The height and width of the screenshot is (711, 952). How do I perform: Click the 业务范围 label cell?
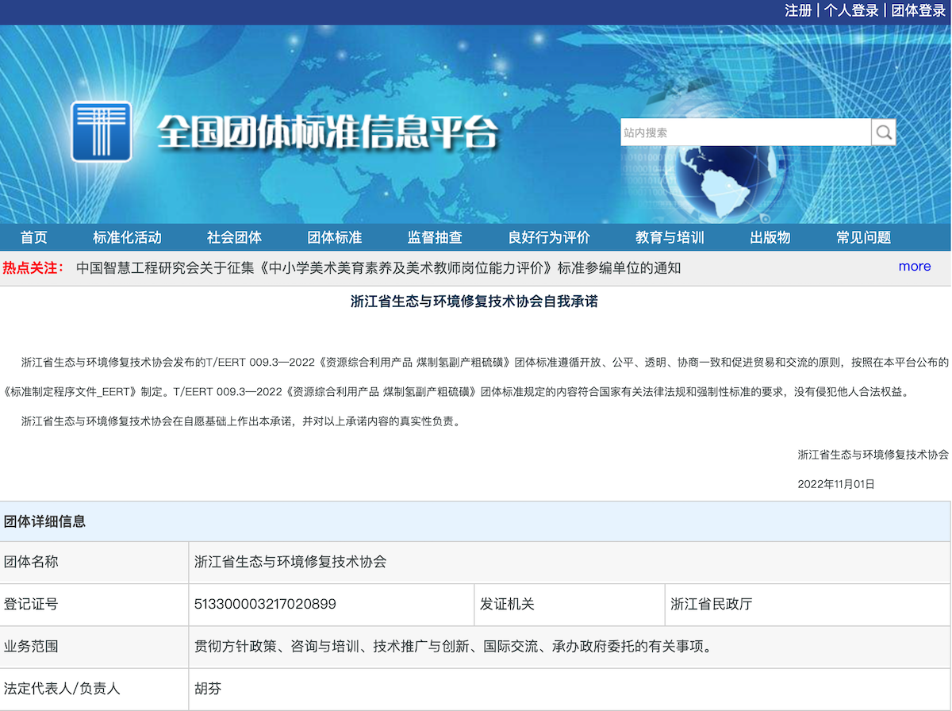(94, 647)
